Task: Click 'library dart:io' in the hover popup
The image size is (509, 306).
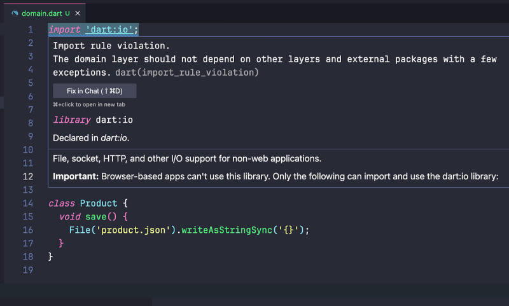Action: click(93, 120)
